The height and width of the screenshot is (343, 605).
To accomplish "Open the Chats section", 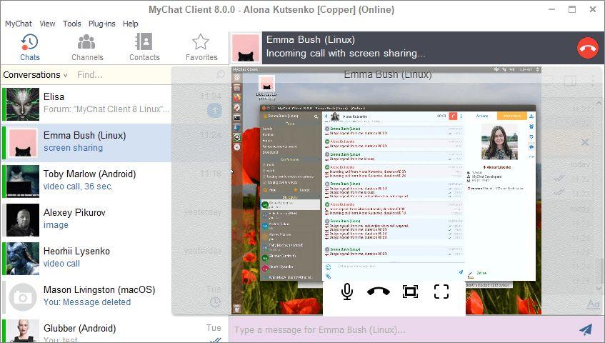I will click(x=30, y=47).
